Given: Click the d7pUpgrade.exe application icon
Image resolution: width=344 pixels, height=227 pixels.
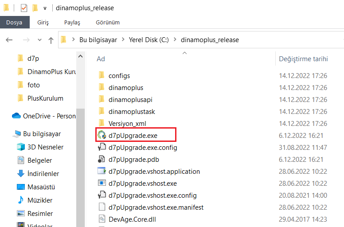Looking at the screenshot, I should pyautogui.click(x=102, y=135).
